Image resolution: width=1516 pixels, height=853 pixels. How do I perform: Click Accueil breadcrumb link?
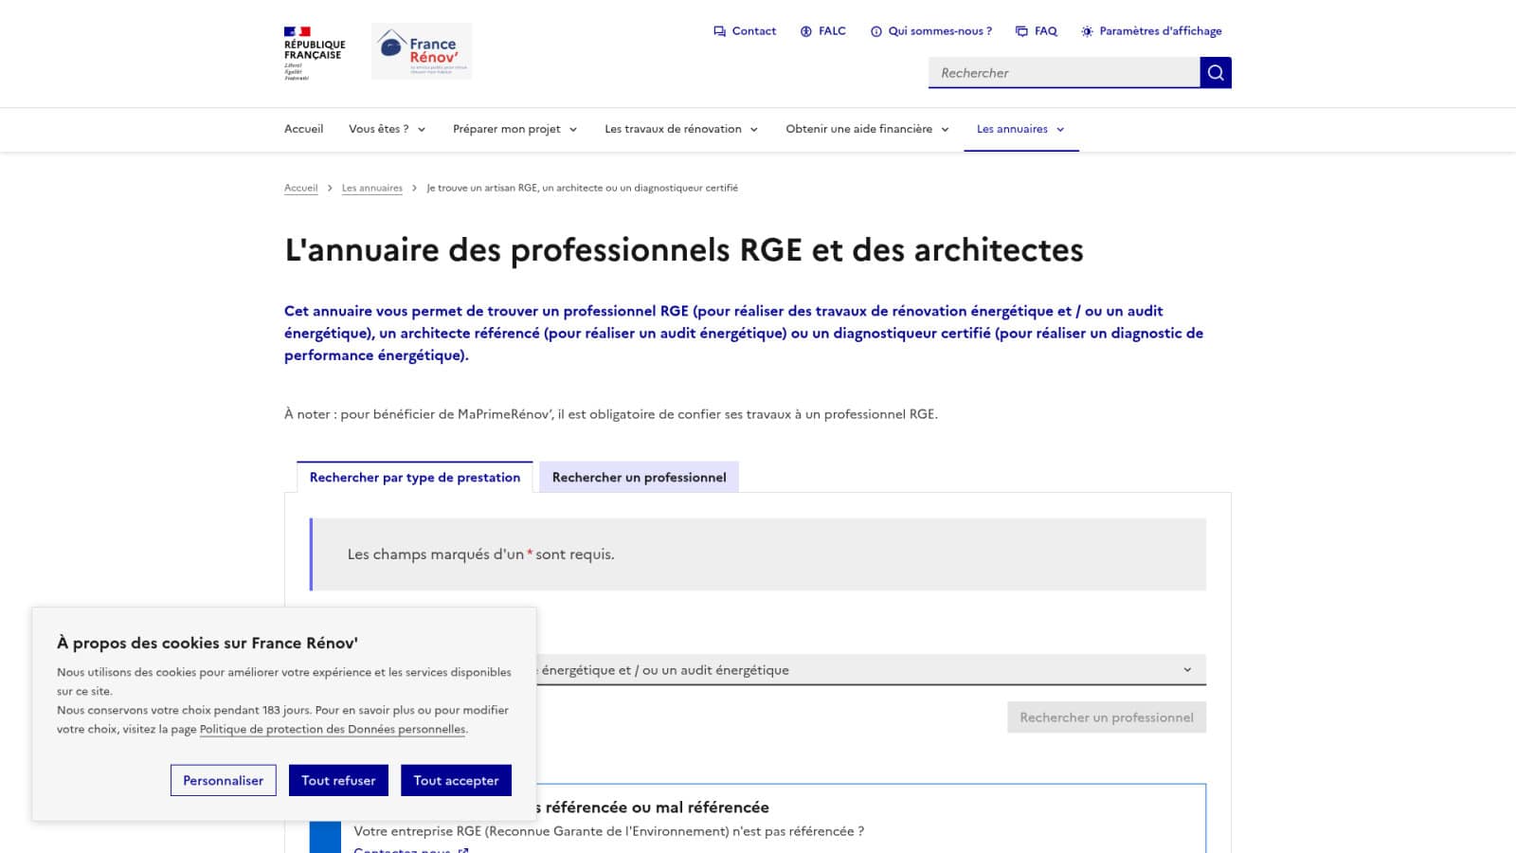click(x=300, y=188)
